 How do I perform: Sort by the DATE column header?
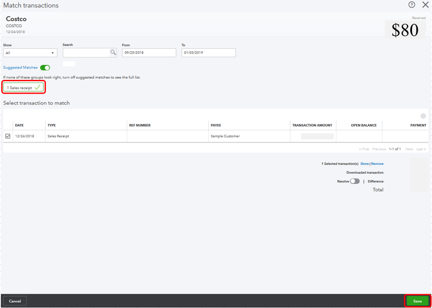pyautogui.click(x=19, y=125)
